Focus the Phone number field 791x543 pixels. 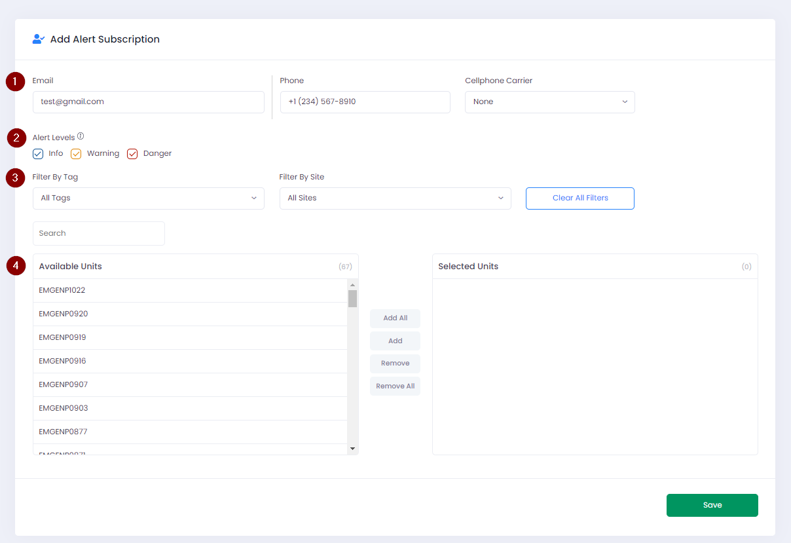coord(365,102)
